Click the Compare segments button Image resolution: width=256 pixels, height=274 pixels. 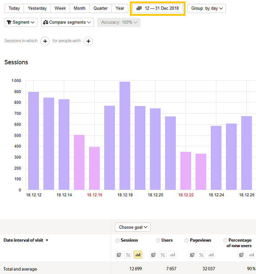pyautogui.click(x=67, y=22)
